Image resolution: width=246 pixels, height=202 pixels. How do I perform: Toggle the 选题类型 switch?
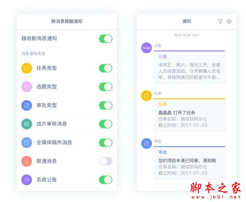point(106,87)
